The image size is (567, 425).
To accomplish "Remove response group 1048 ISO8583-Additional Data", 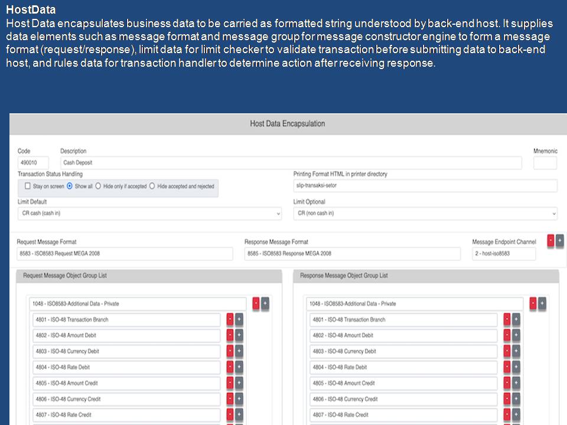I will (533, 303).
